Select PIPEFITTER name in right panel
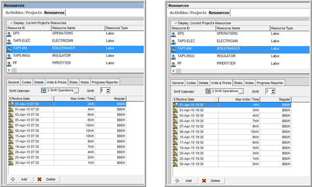This screenshot has width=312, height=187. (226, 63)
